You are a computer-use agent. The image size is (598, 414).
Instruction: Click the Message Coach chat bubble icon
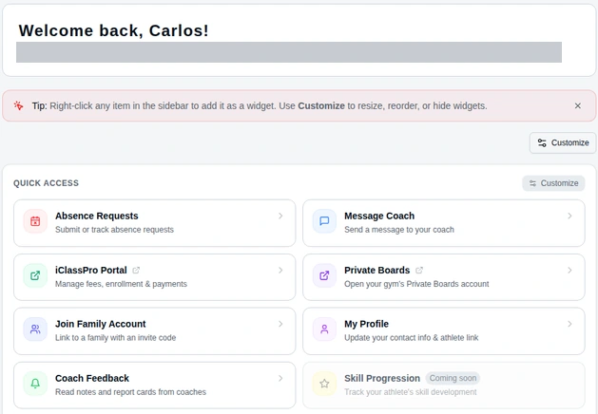pos(324,221)
